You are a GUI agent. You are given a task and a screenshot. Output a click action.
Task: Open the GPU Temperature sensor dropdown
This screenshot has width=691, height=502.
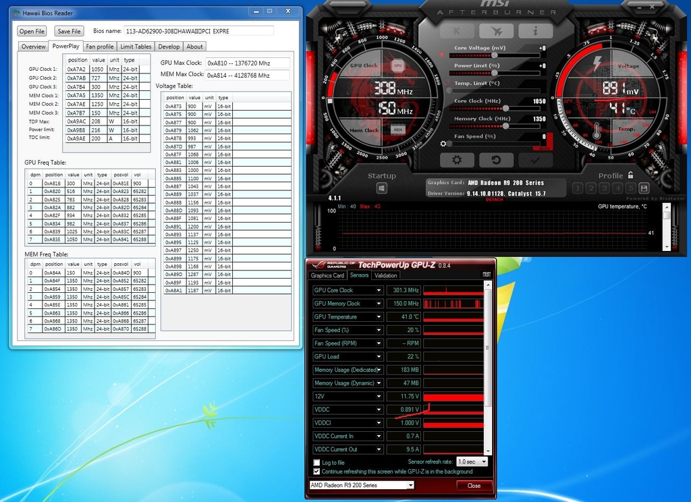379,317
